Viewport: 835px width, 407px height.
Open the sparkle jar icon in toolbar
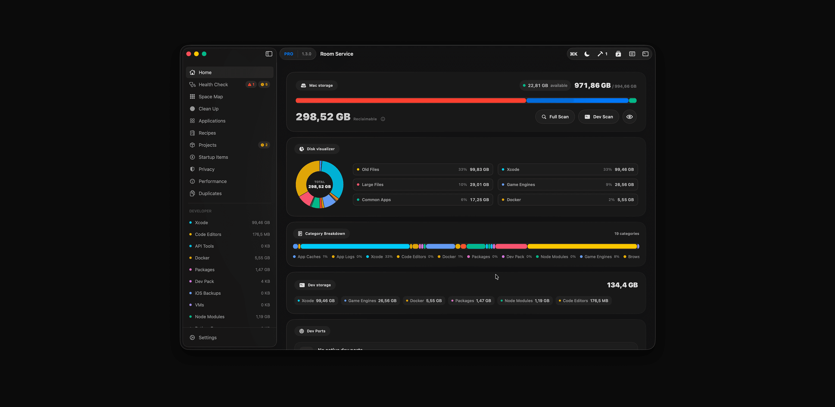(618, 54)
